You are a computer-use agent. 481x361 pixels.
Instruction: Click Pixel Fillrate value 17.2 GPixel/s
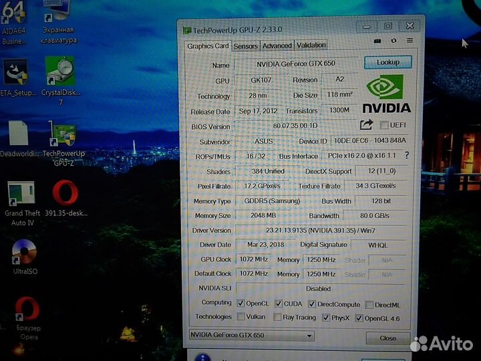(262, 186)
